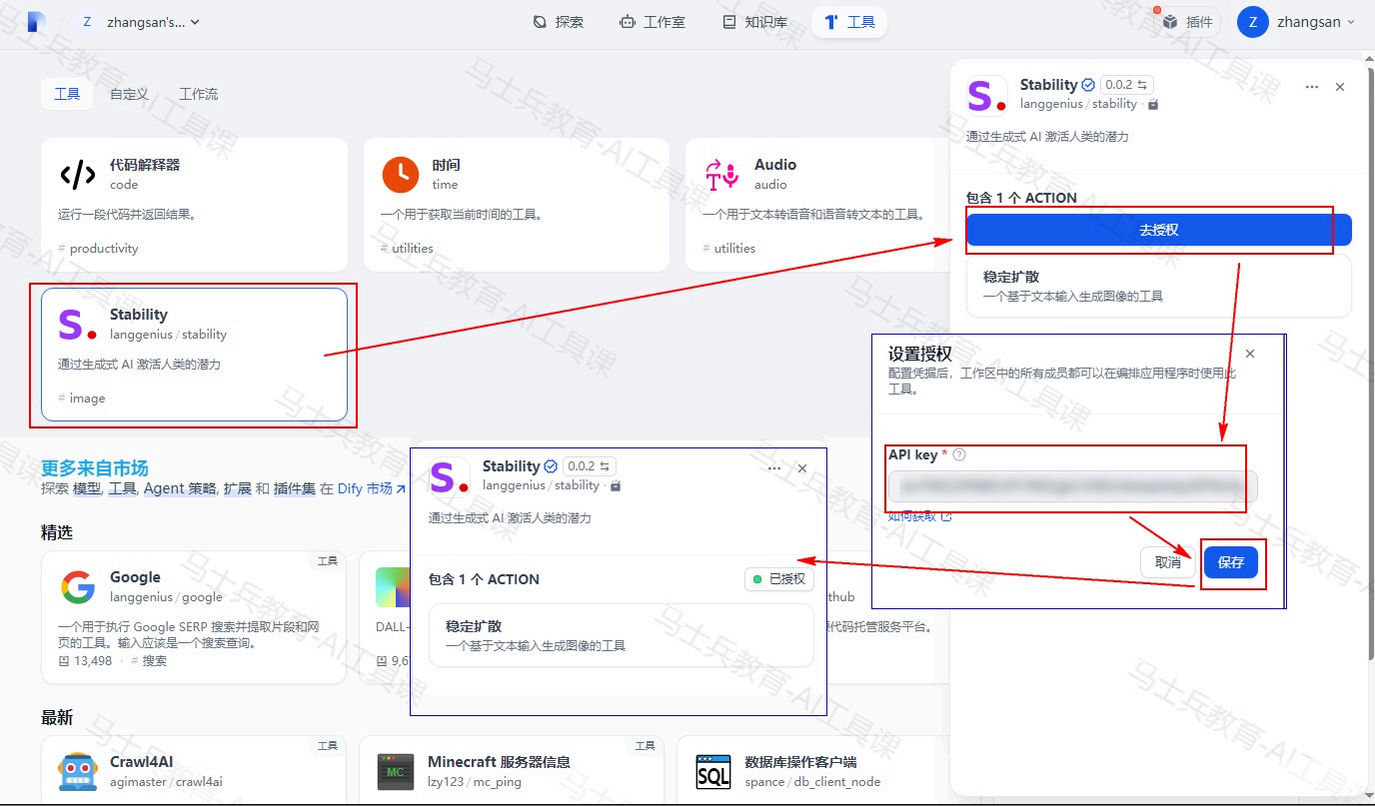1375x806 pixels.
Task: Click the Google logo icon
Action: pos(78,587)
